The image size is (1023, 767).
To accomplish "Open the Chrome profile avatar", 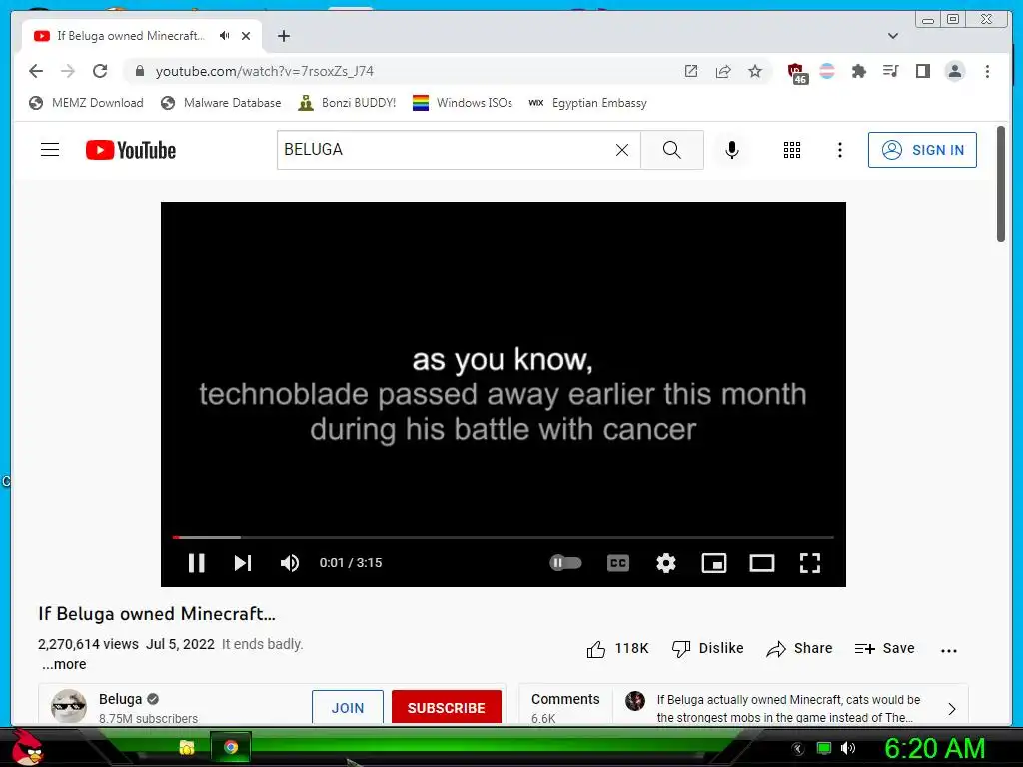I will 954,71.
